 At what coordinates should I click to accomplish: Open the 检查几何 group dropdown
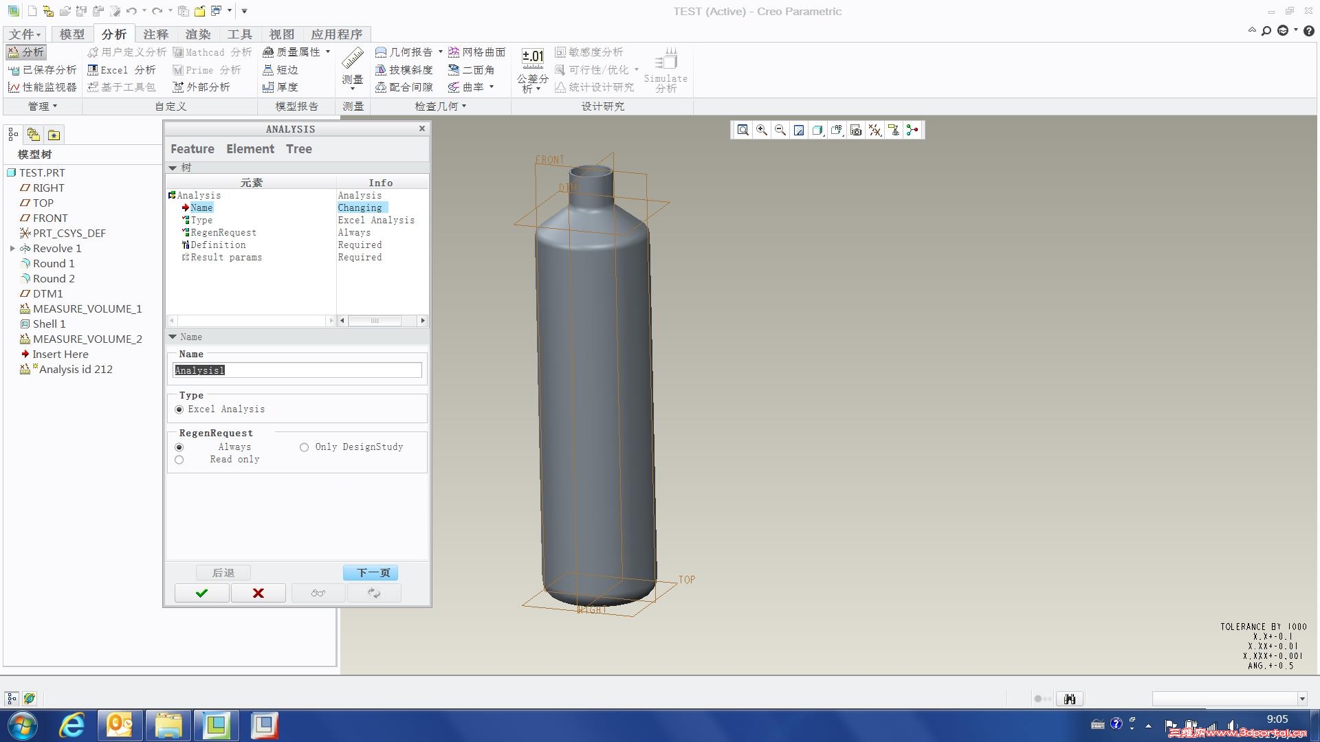click(441, 106)
